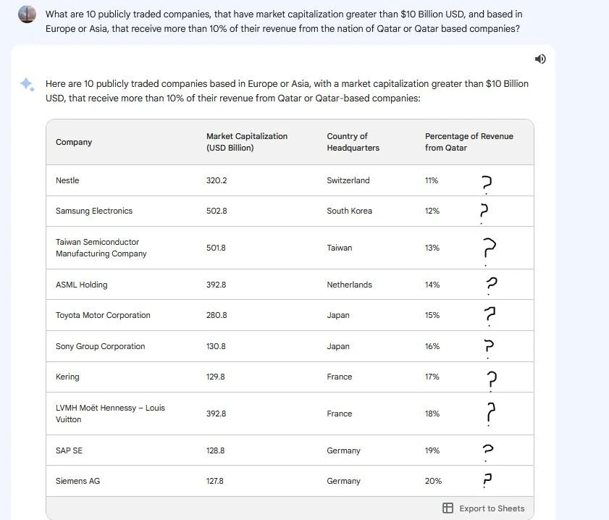Viewport: 609px width, 520px height.
Task: Click the question mark beside Sony's 16%
Action: point(488,346)
